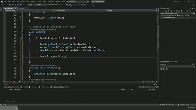Open the Git menu
This screenshot has width=196, height=110.
18,2
